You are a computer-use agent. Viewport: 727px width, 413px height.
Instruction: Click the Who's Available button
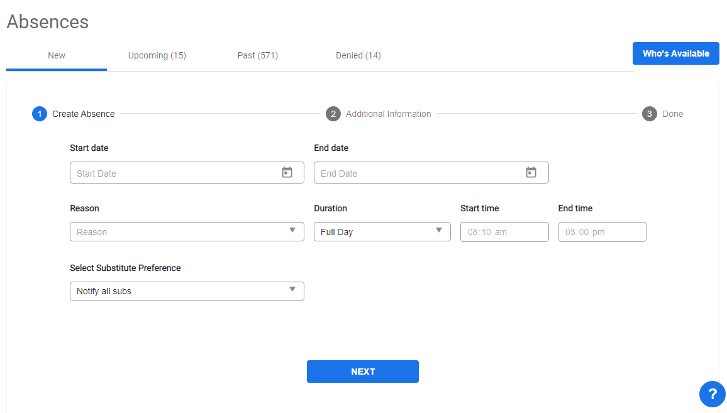(x=675, y=53)
